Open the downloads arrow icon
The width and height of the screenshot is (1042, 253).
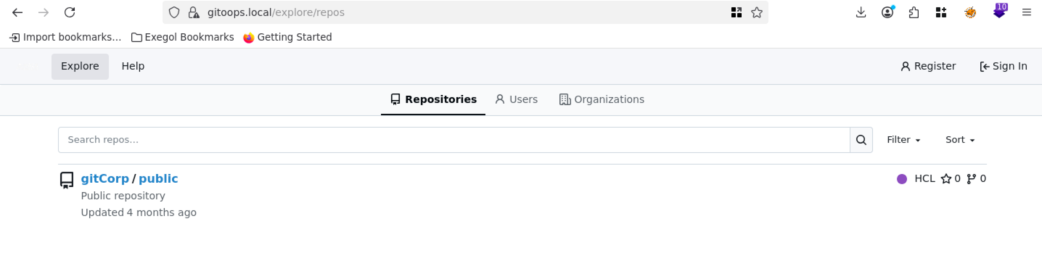coord(861,13)
